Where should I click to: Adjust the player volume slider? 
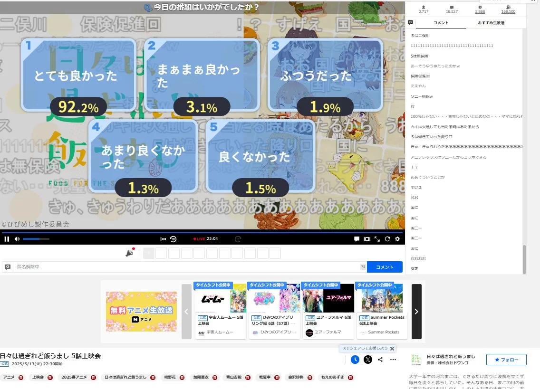pos(36,239)
